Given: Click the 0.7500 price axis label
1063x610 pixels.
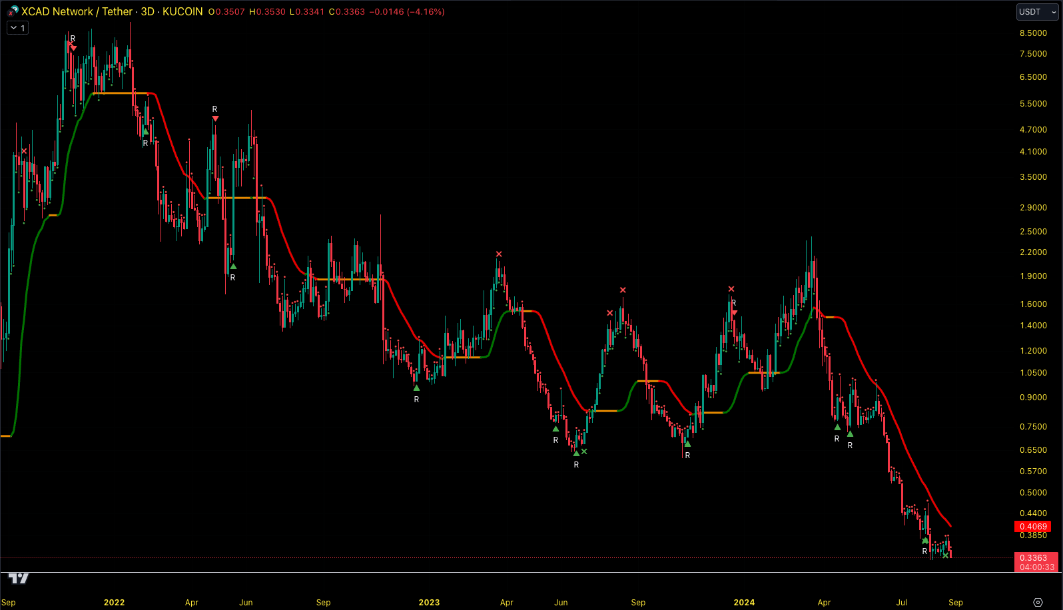Looking at the screenshot, I should (x=1033, y=427).
